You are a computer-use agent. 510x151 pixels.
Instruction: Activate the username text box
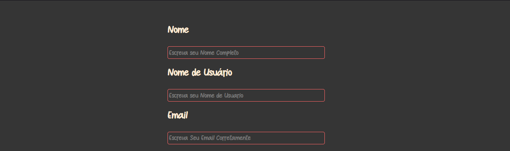tap(246, 95)
